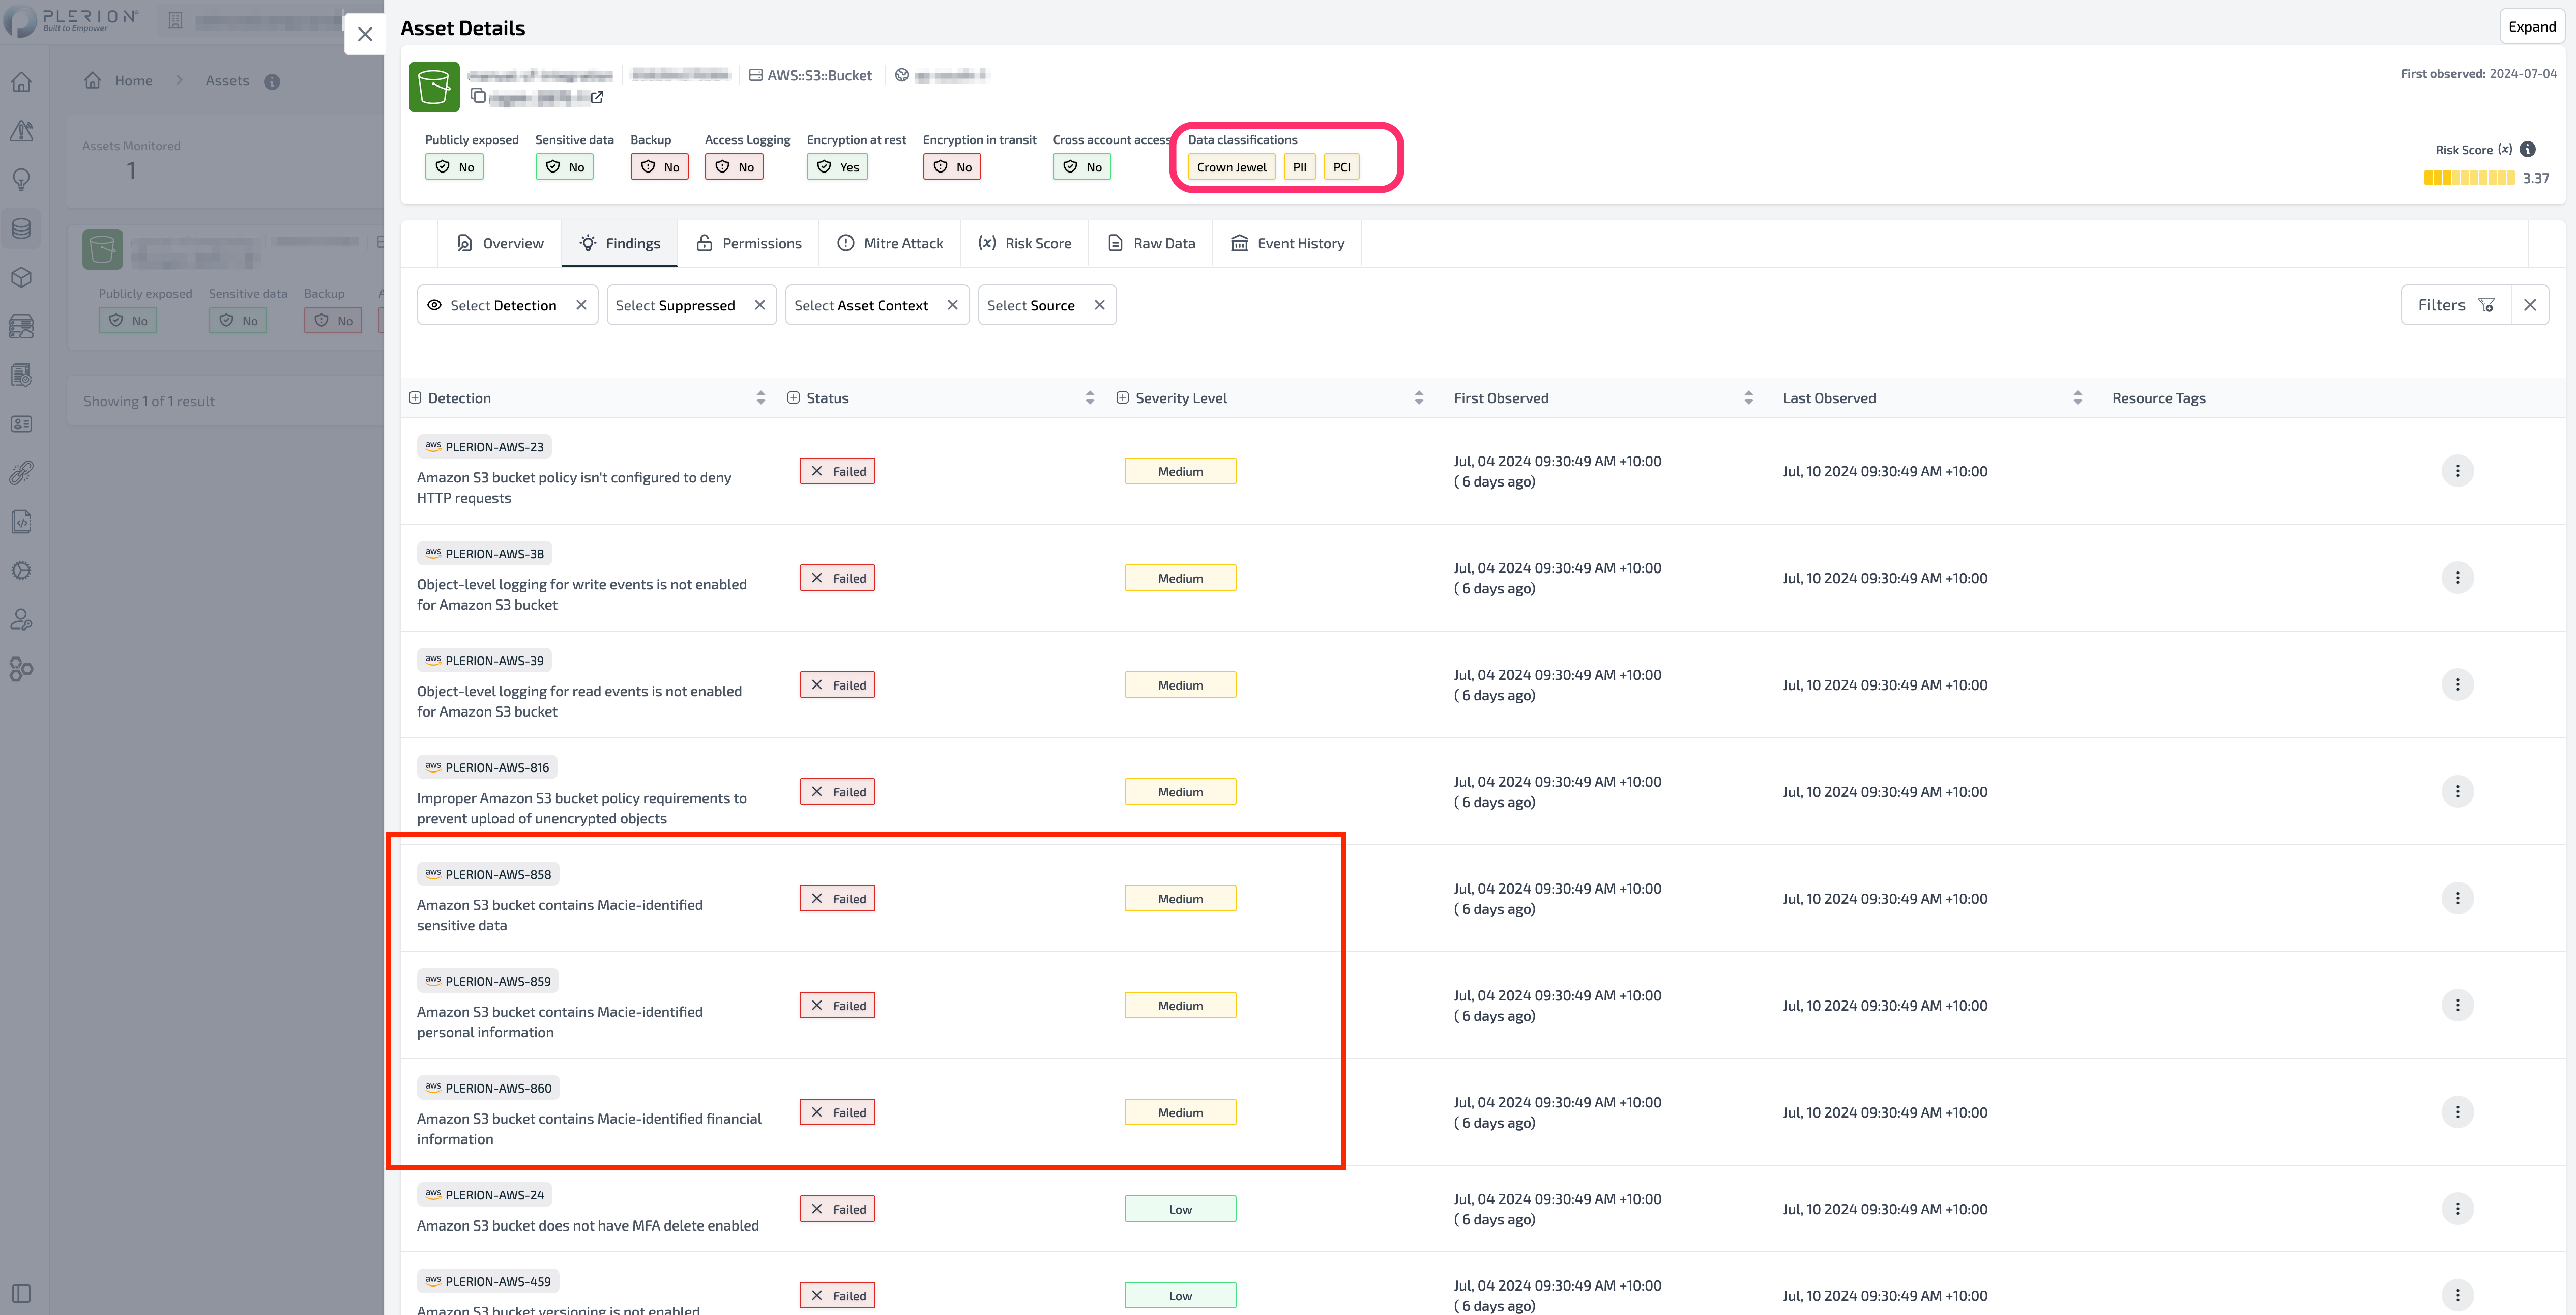Screen dimensions: 2576x1315
Task: Open asset in external link
Action: [597, 97]
